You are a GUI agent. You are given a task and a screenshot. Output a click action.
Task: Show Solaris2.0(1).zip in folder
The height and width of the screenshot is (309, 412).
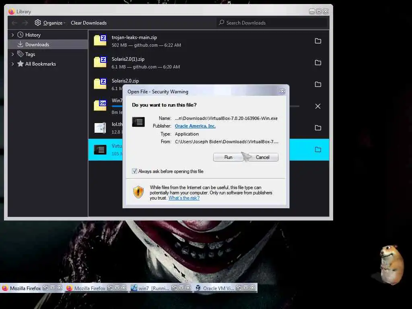pos(318,62)
